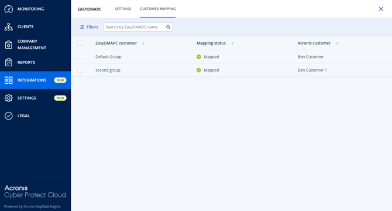Open Reports in the sidebar
Screen dimensions: 392x211
click(x=36, y=62)
